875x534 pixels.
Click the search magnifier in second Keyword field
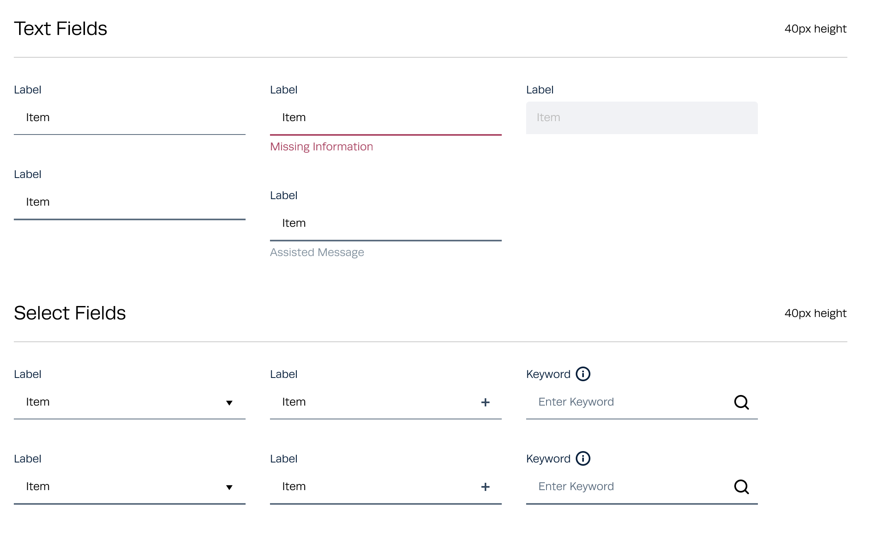pos(741,487)
